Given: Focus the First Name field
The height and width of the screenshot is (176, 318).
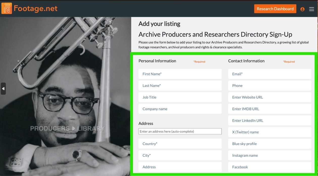Looking at the screenshot, I should 180,74.
